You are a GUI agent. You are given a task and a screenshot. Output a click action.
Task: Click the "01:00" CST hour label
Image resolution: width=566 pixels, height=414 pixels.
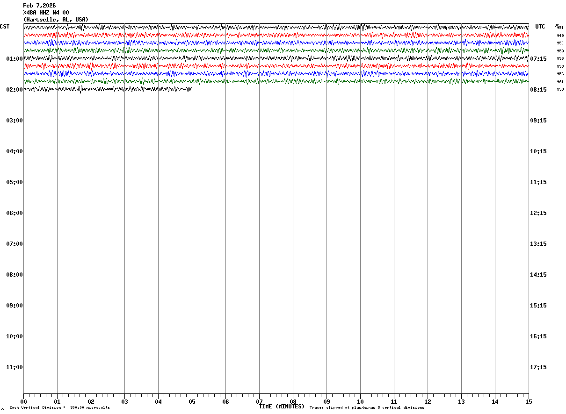tap(15, 59)
